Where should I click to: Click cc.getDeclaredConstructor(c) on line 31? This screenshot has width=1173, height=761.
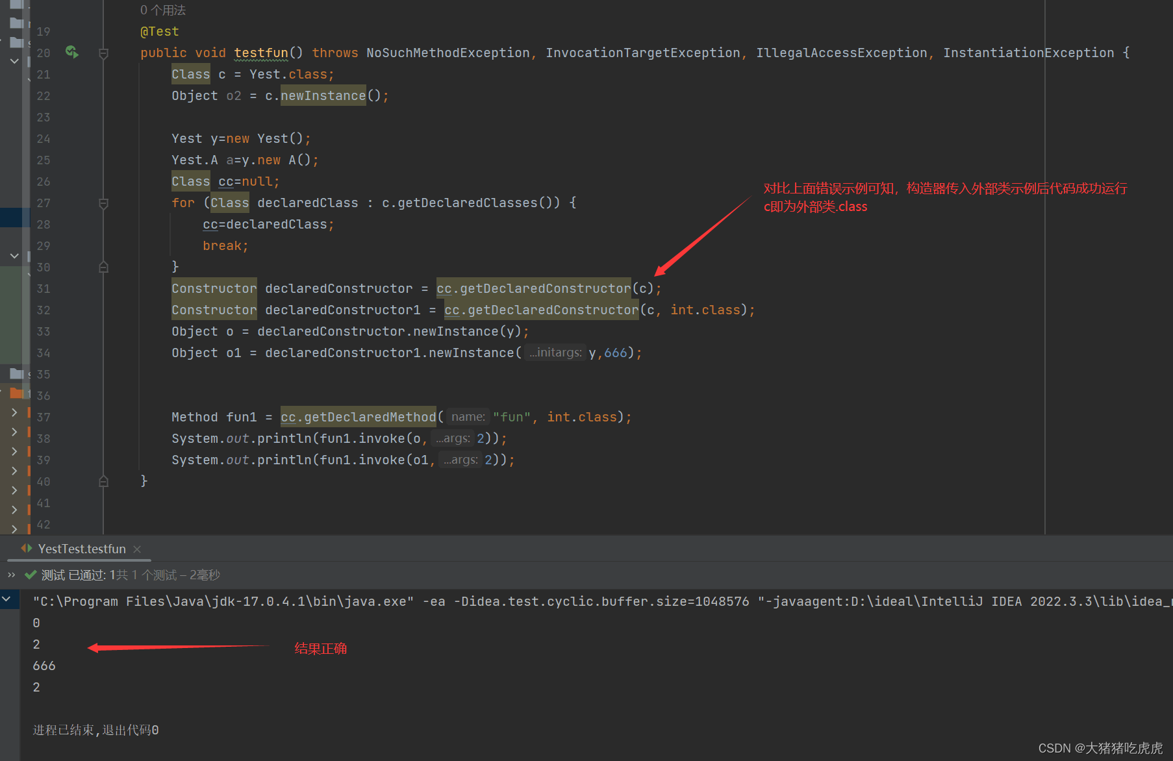(545, 288)
